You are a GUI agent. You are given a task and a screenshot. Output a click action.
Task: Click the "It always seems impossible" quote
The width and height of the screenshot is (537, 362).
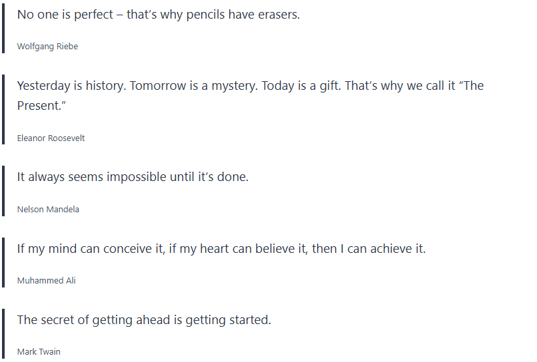tap(133, 177)
